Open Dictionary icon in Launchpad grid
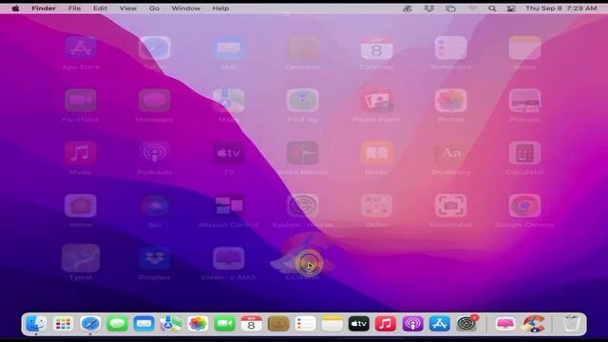The width and height of the screenshot is (608, 342). (x=450, y=153)
